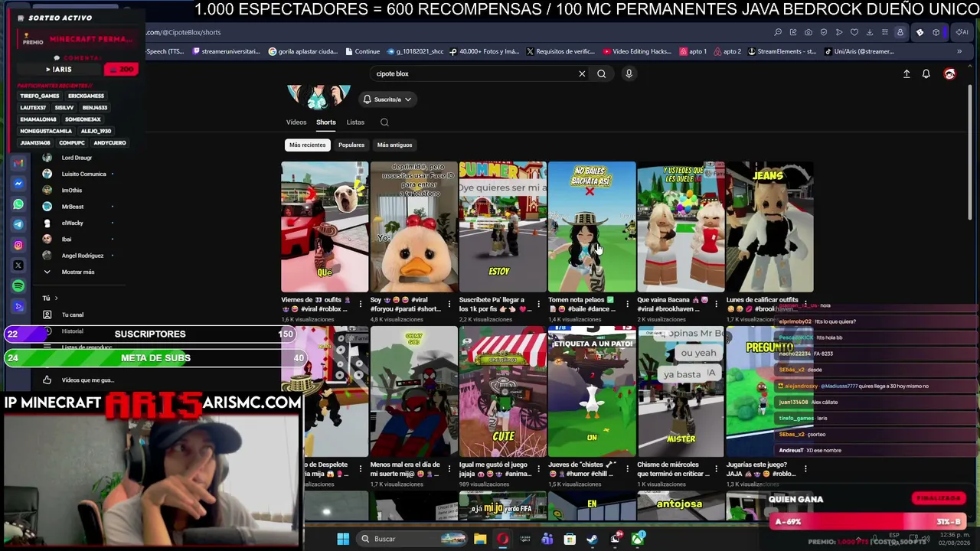Expand the Tú section chevron

(x=56, y=298)
